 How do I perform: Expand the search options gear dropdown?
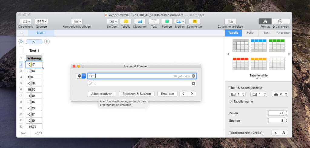pos(81,76)
